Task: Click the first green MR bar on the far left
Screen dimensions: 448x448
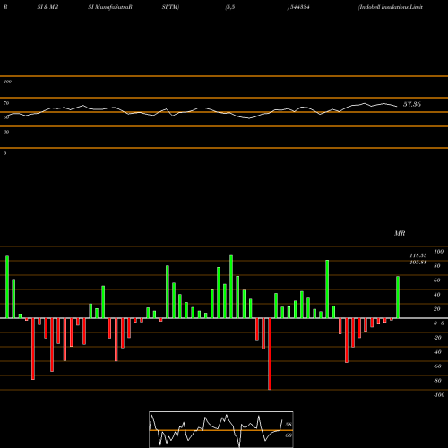Action: (7, 287)
